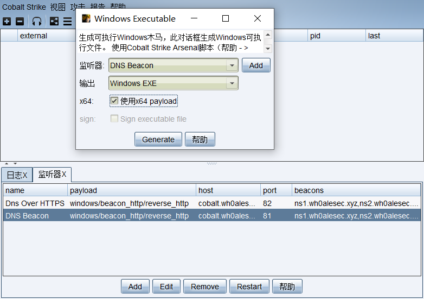Click the 帮助 button below the listeners table
This screenshot has width=424, height=299.
(x=287, y=287)
